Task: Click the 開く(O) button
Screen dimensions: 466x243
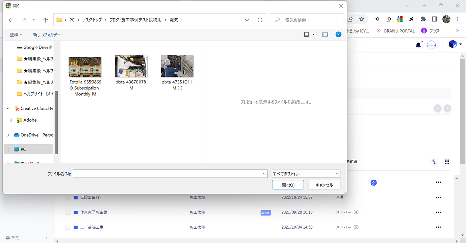Action: tap(288, 185)
